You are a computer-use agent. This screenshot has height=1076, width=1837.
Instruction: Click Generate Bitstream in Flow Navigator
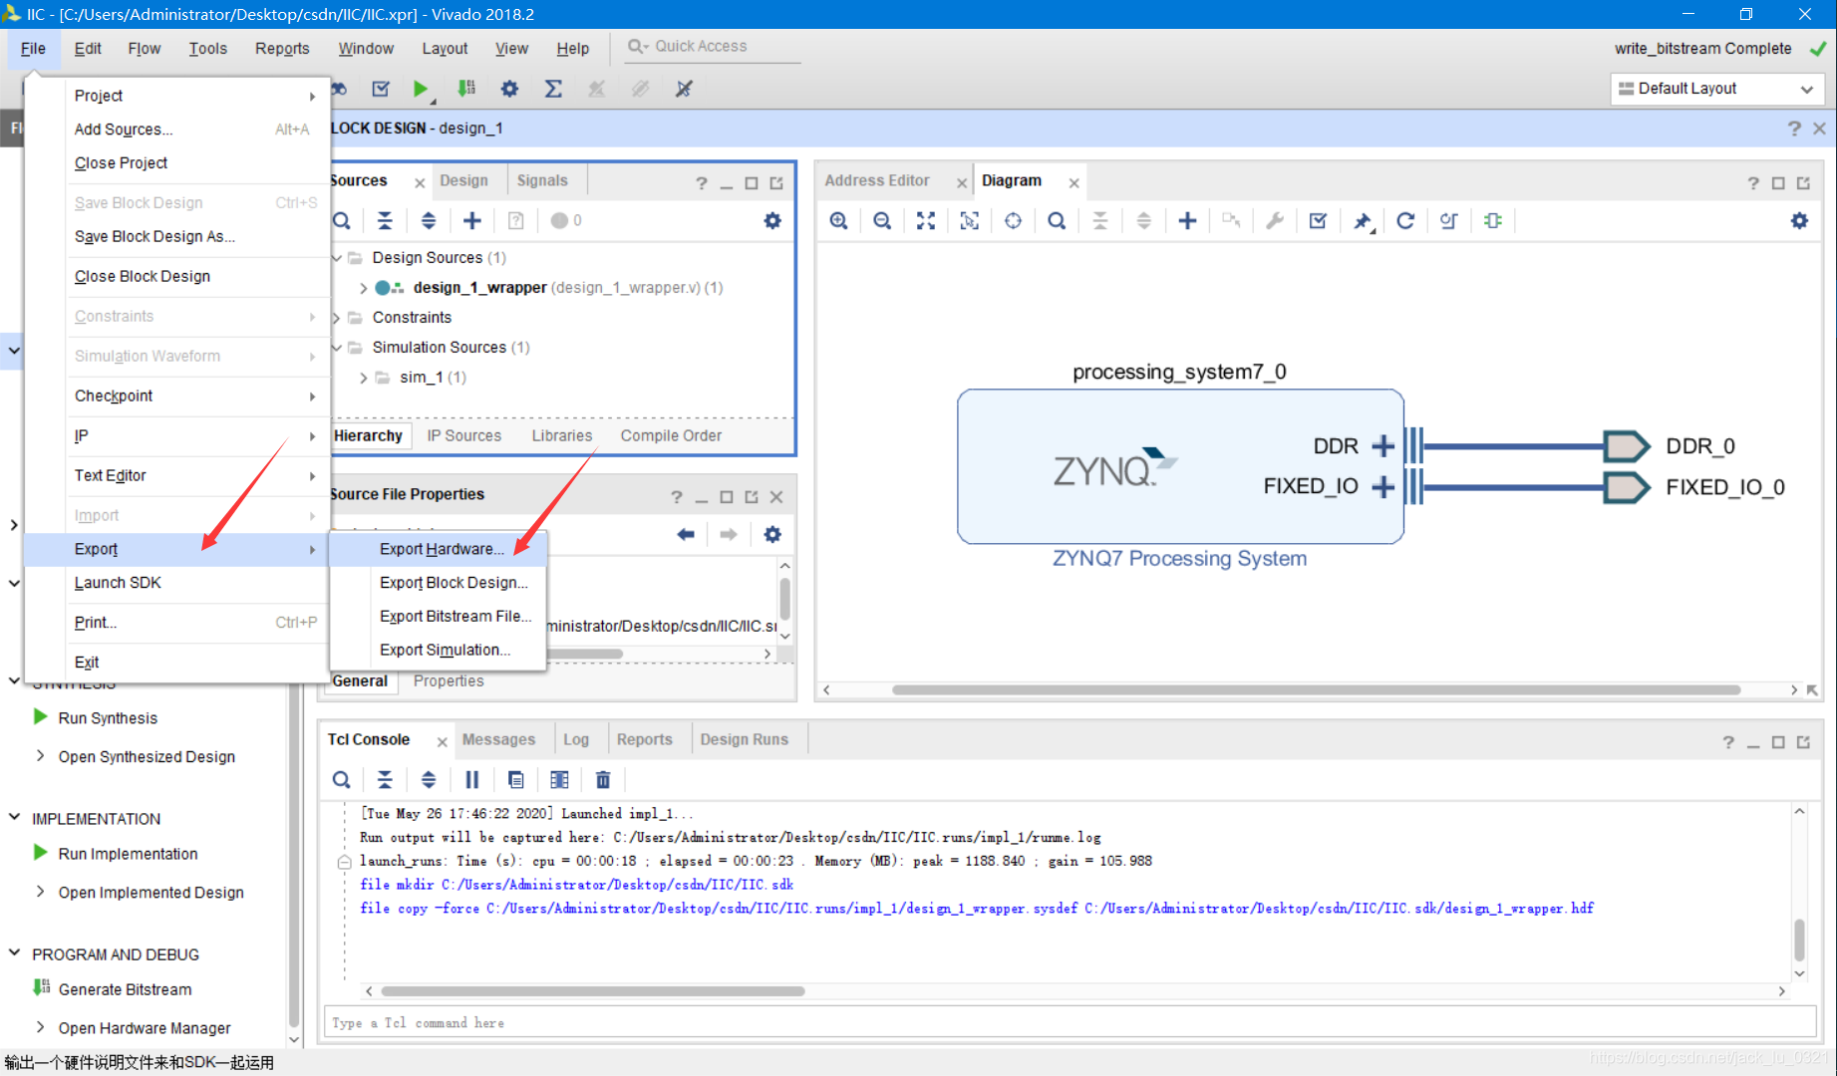pos(125,989)
